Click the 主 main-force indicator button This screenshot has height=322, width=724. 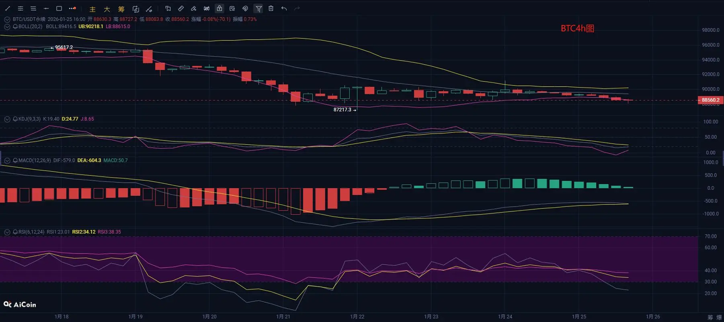(x=92, y=9)
